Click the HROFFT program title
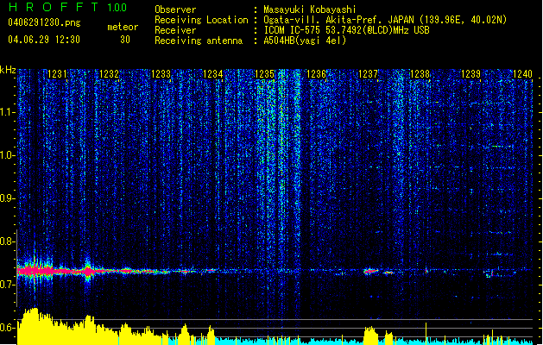 [54, 7]
